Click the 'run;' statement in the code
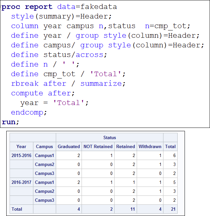Screen dimensions: 210x216 (x=11, y=122)
